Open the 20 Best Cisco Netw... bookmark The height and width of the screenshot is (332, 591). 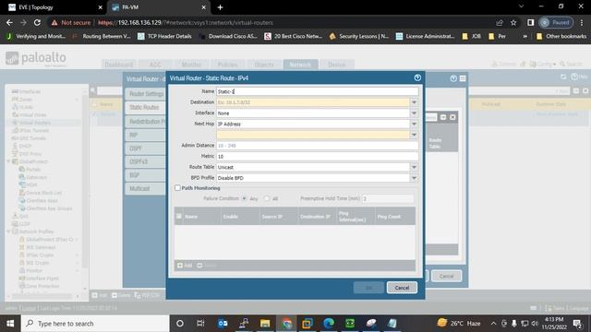coord(294,37)
